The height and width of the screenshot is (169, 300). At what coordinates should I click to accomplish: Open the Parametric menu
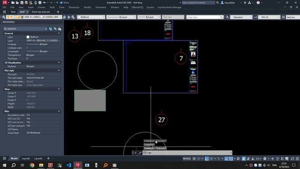pos(101,8)
